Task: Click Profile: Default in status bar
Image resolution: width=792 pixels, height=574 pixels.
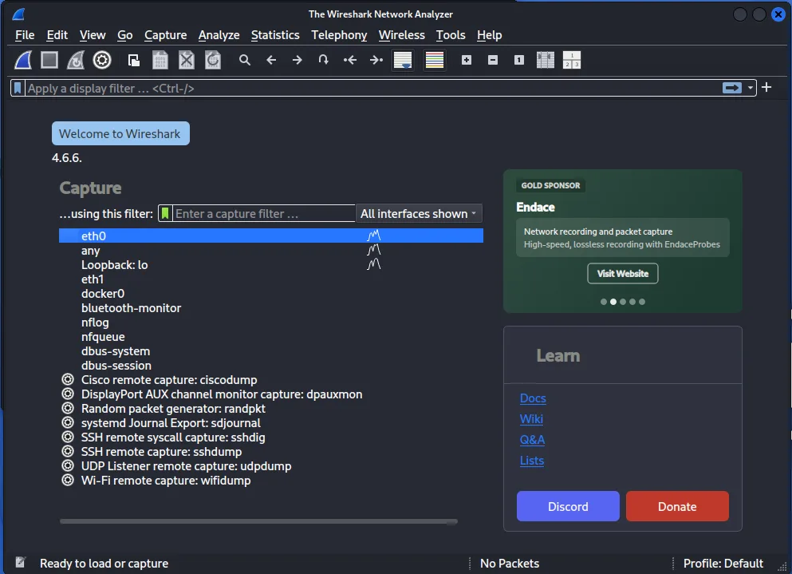Action: [723, 563]
